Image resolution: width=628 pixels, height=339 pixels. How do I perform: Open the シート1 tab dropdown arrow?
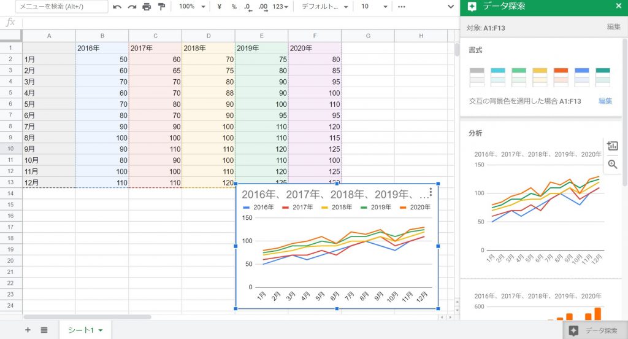click(x=101, y=330)
